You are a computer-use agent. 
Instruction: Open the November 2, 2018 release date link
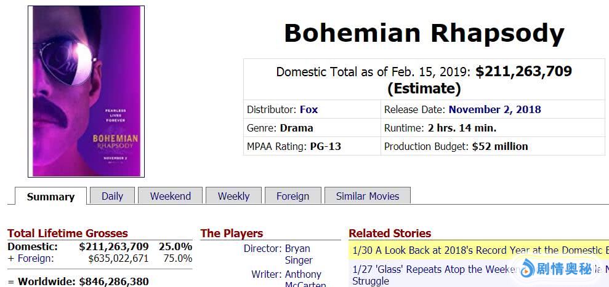494,109
